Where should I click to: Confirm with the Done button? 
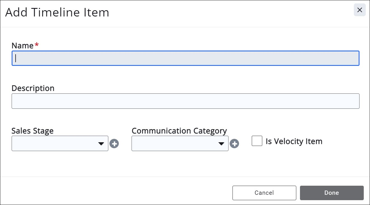coord(331,193)
